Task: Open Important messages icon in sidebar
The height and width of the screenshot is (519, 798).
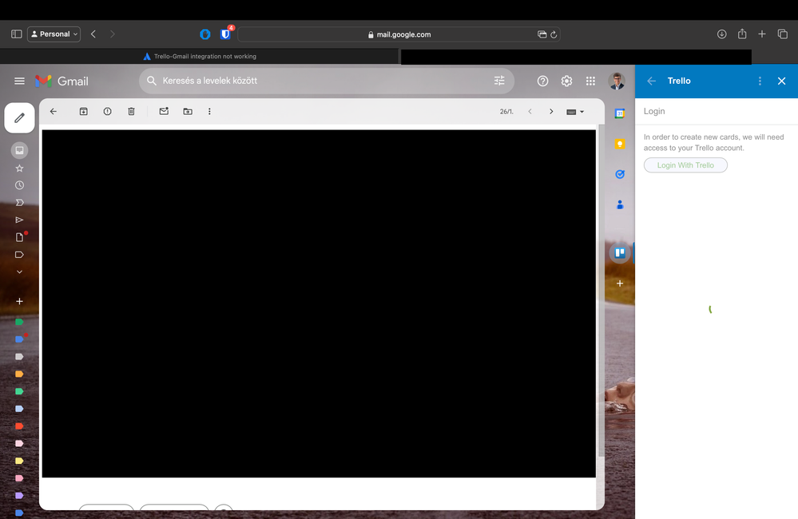Action: point(19,203)
